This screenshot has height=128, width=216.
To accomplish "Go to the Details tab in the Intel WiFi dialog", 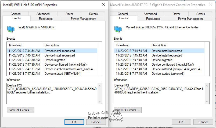I will 93,14.
